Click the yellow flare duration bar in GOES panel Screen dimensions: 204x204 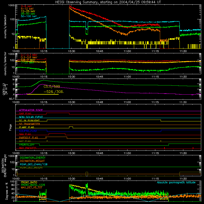pyautogui.click(x=43, y=94)
